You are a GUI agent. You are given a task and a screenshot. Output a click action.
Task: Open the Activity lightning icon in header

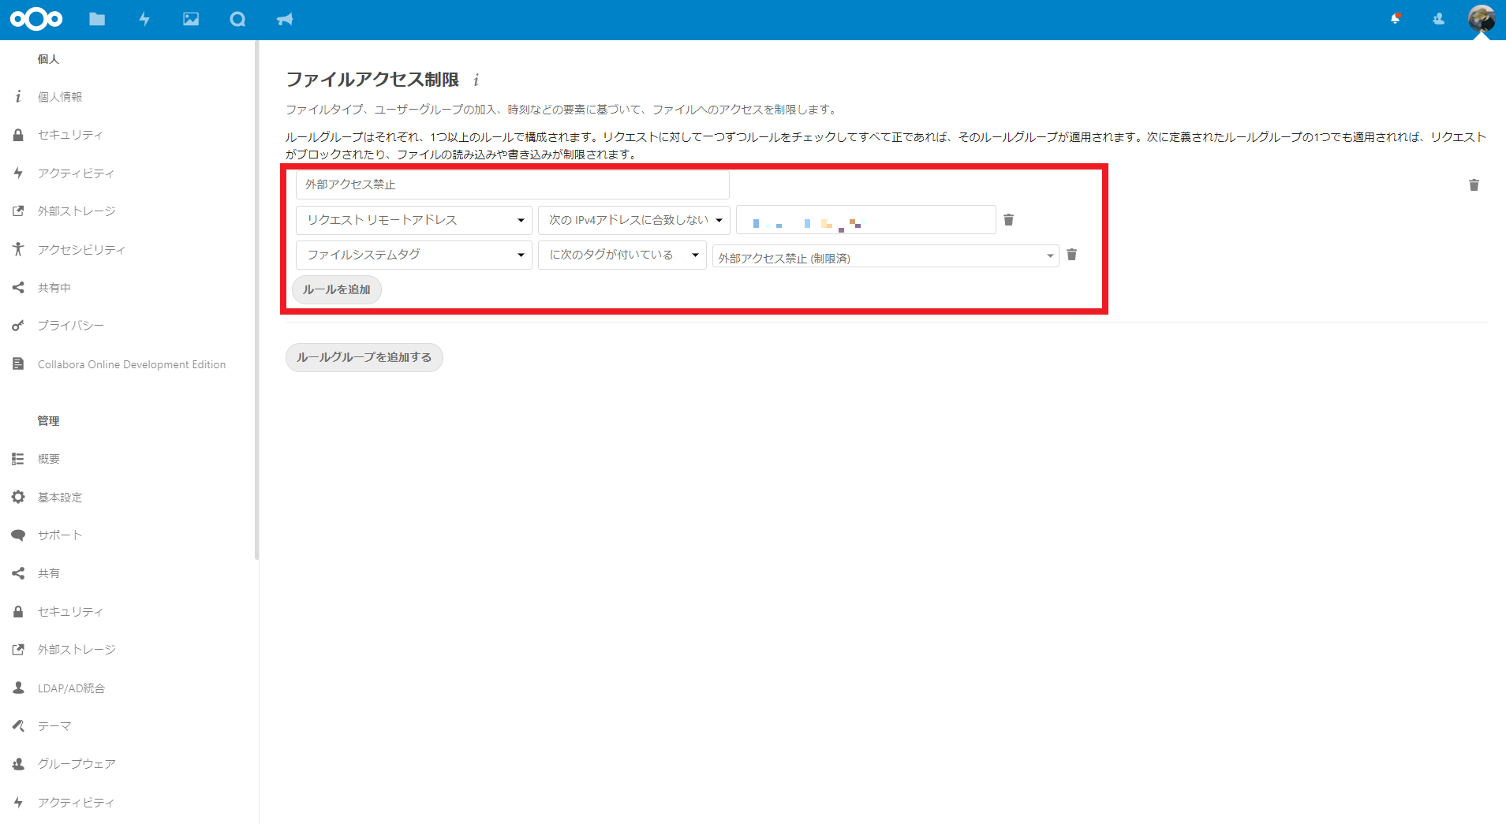(x=144, y=19)
